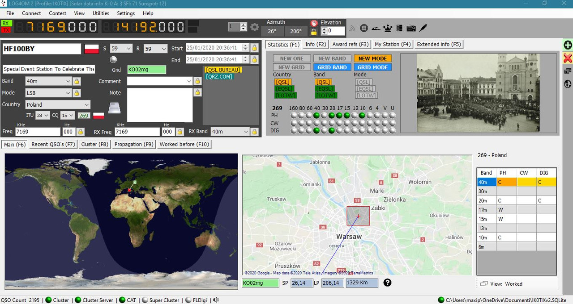Open the Worked before (F10) tab
The height and width of the screenshot is (304, 573).
(184, 144)
